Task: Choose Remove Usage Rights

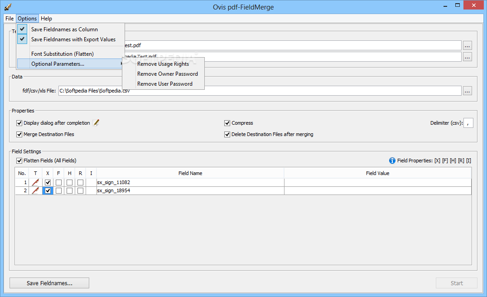Action: click(164, 64)
